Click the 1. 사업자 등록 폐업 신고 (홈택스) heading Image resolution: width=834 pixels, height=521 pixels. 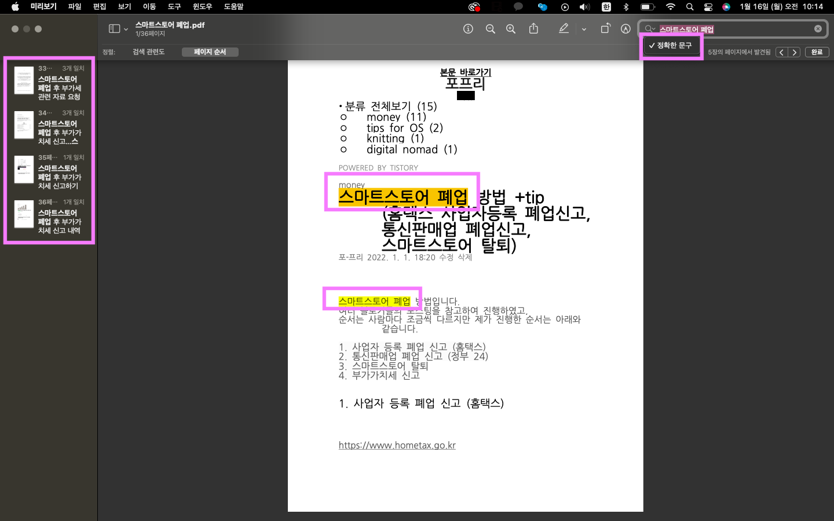coord(421,403)
